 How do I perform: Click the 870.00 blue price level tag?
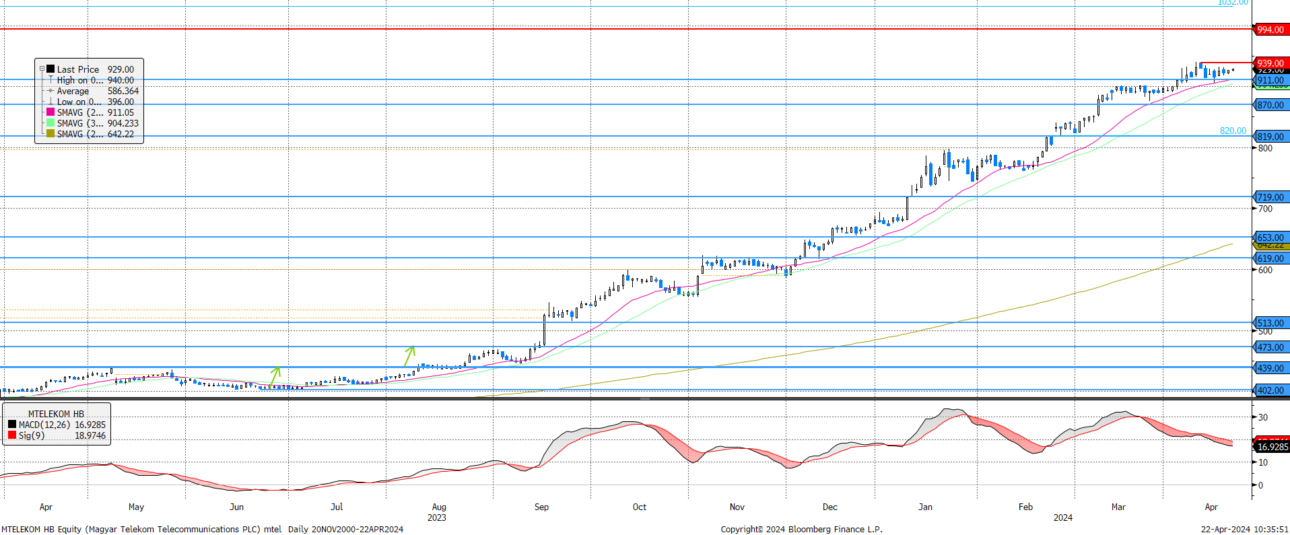click(1271, 105)
